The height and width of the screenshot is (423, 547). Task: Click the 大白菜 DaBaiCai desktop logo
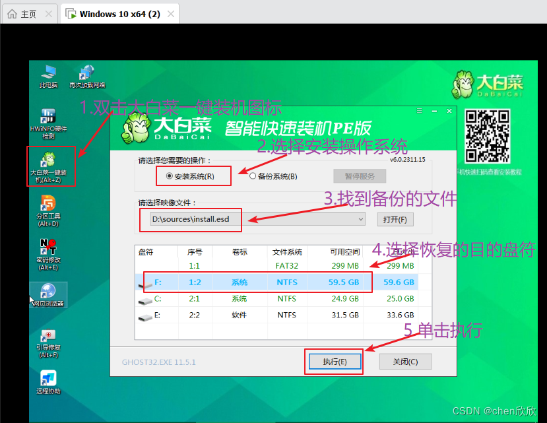point(488,85)
